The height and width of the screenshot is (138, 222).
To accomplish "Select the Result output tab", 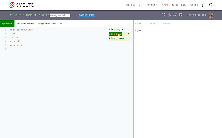I will point(138,23).
